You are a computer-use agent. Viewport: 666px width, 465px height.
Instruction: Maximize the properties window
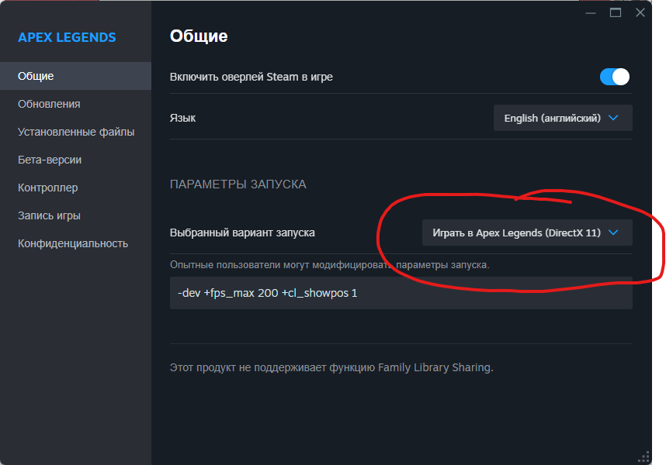[616, 12]
